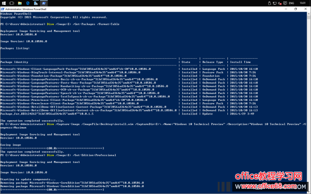Select the PowerShell taskbar button

[44, 3]
